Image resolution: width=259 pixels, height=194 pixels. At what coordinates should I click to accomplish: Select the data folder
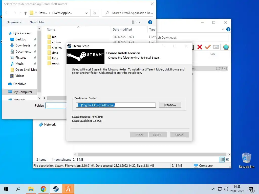coord(55,53)
